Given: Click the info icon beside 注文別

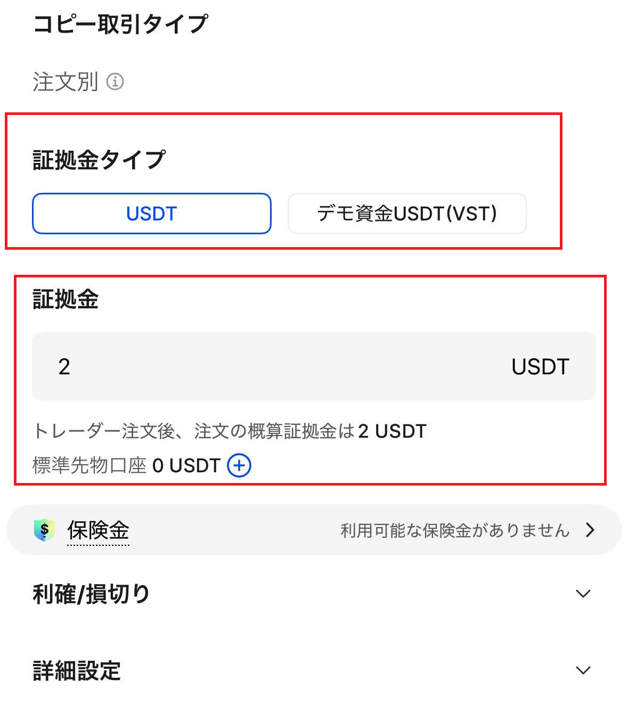Looking at the screenshot, I should 115,81.
